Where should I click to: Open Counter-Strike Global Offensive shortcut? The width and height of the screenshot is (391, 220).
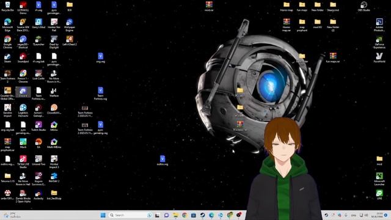click(x=7, y=94)
